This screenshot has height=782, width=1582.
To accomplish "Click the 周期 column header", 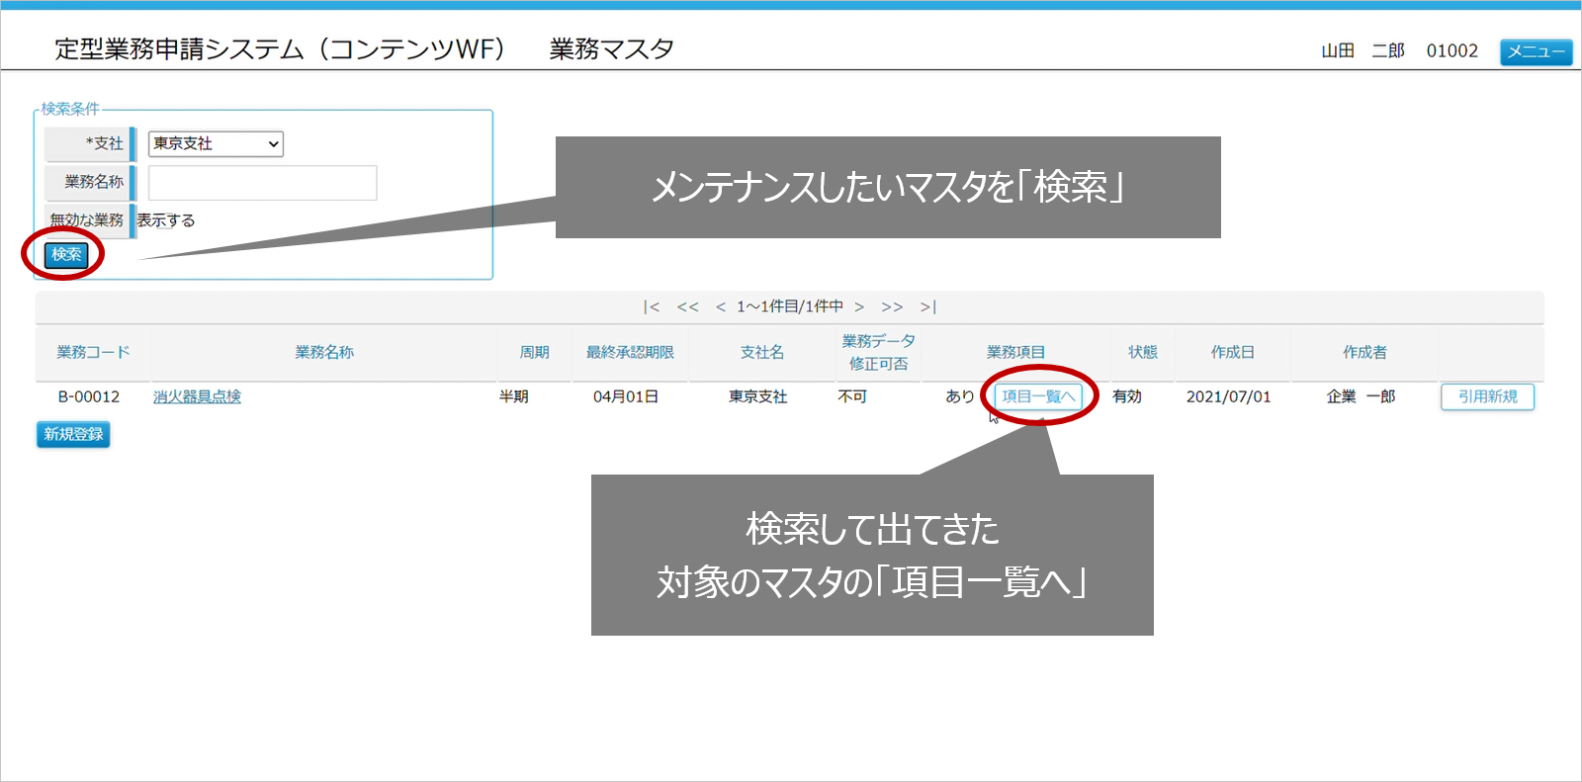I will click(535, 352).
